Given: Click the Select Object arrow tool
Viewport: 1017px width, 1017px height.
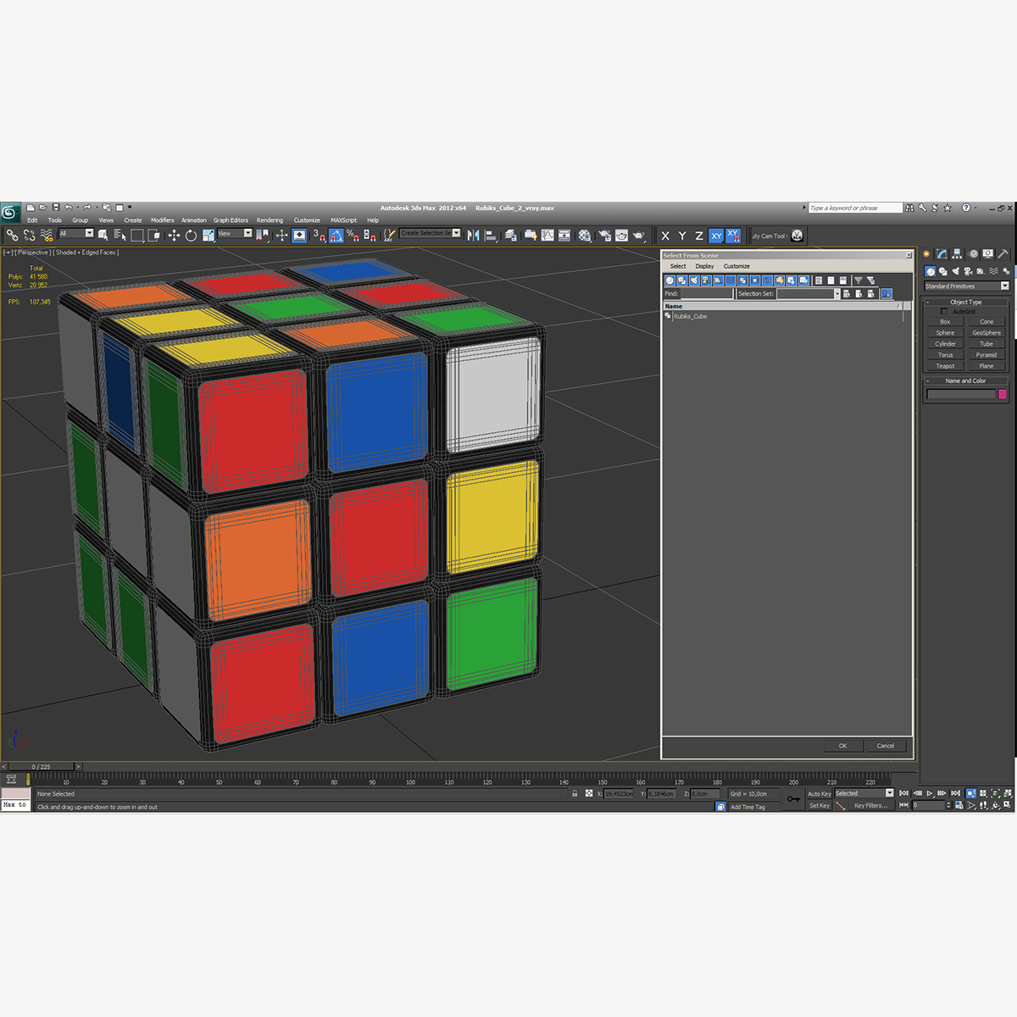Looking at the screenshot, I should (103, 235).
